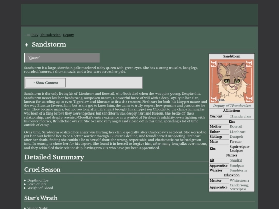The image size is (279, 209).
Task: Expand the Born of Fire section
Action: (x=36, y=184)
